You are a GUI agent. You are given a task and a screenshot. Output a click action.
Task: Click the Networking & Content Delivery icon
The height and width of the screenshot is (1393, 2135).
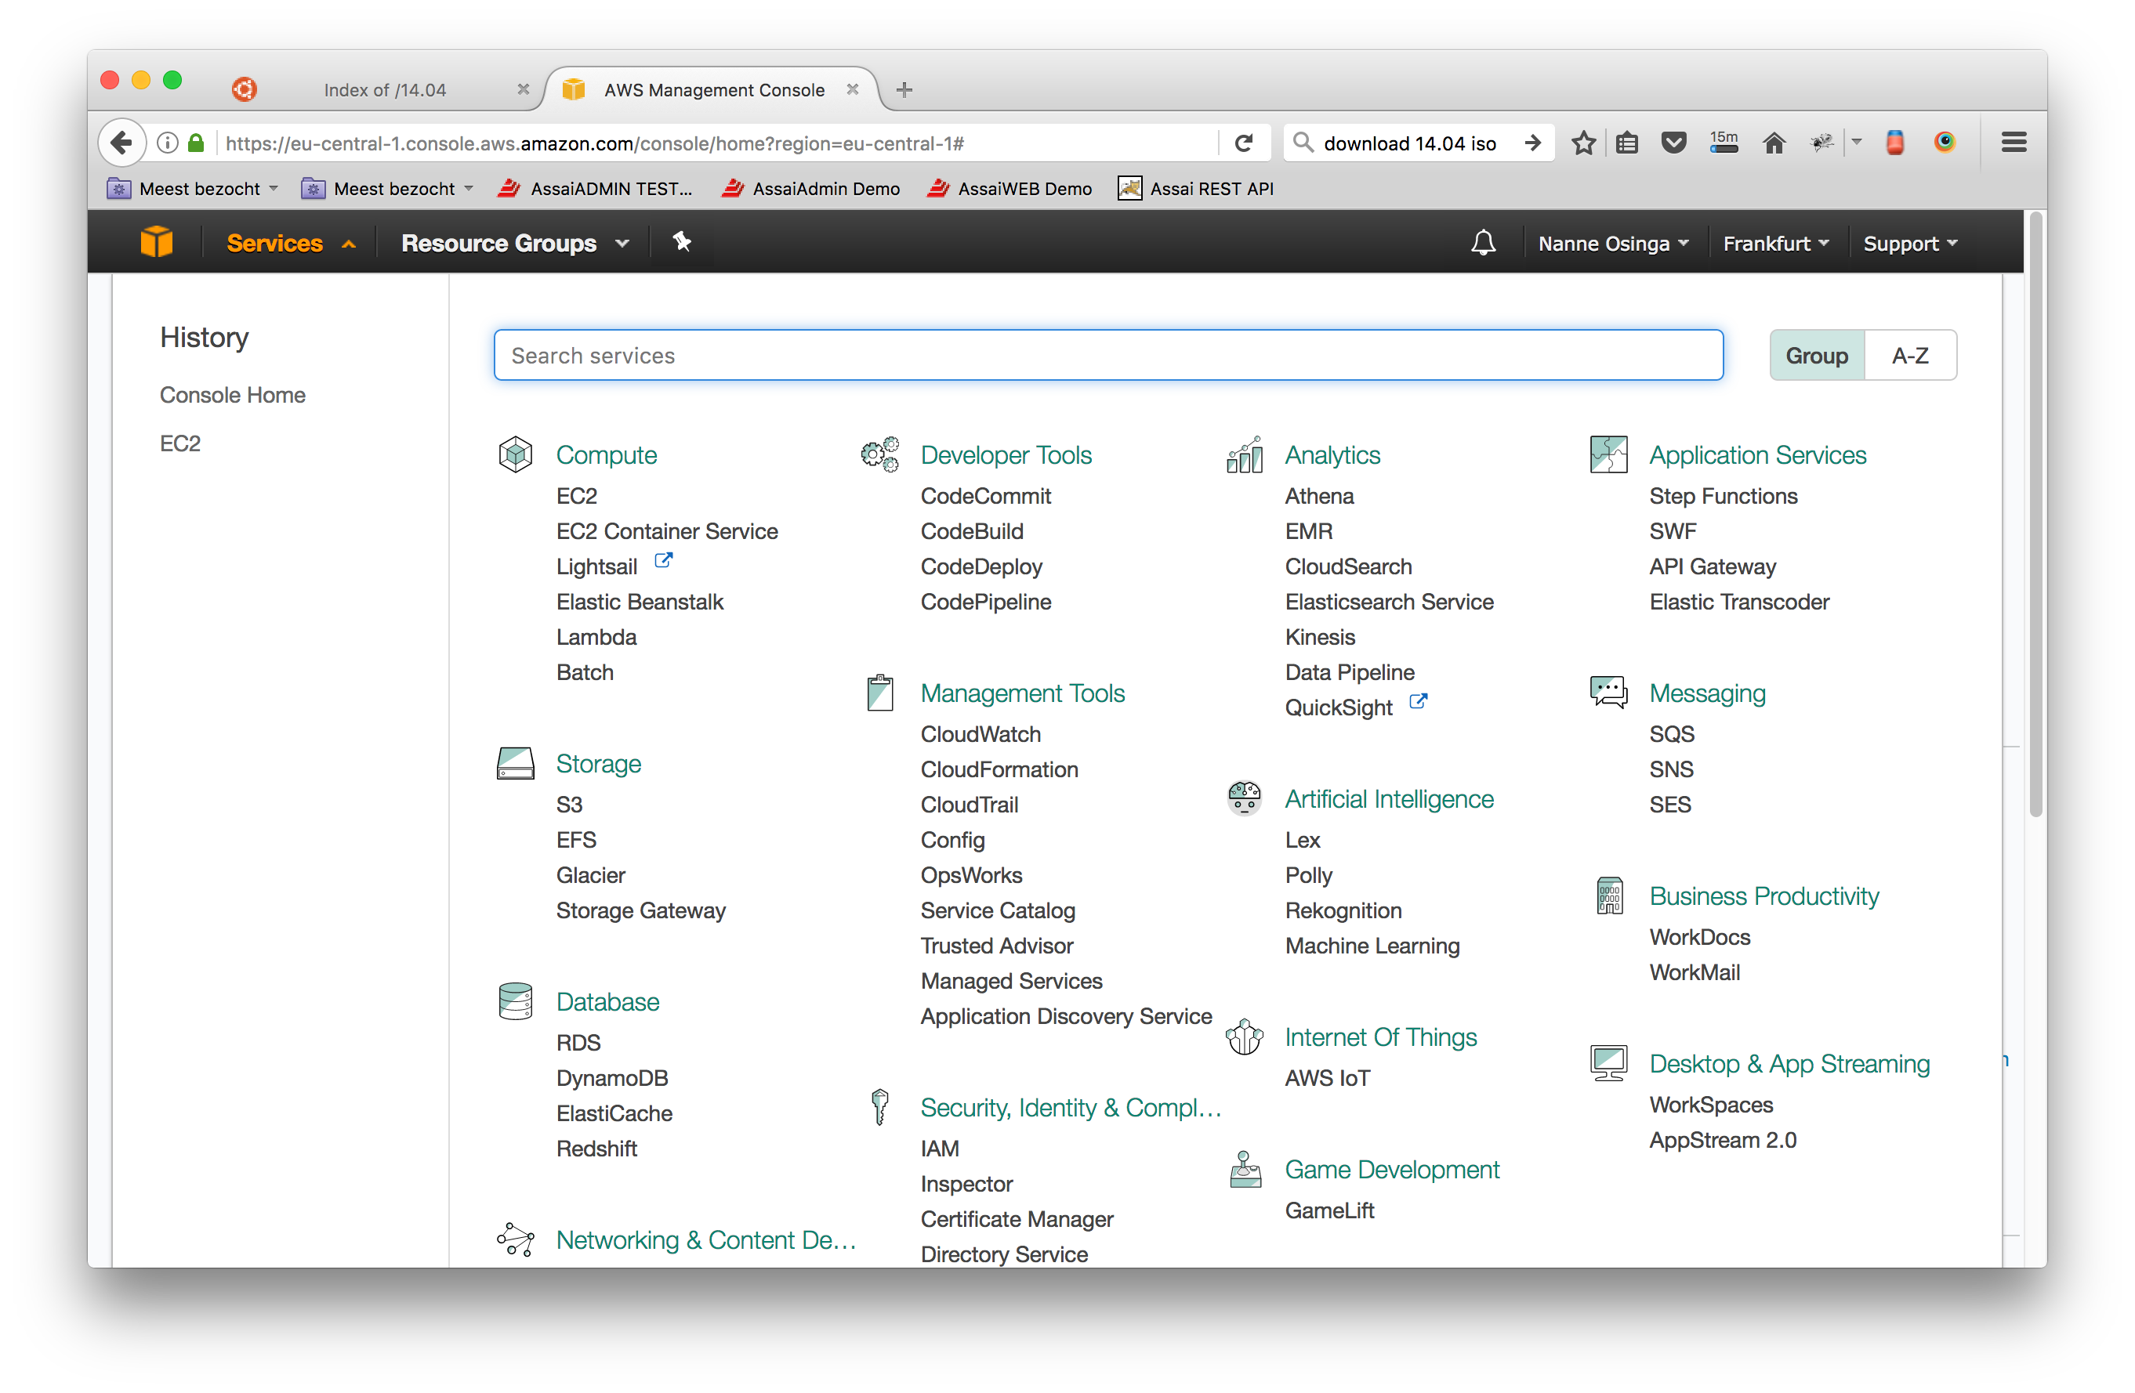pos(516,1239)
